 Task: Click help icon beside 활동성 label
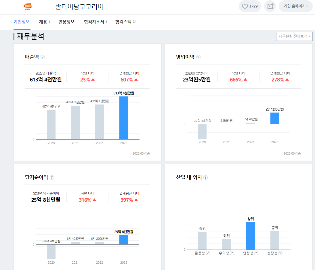click(208, 253)
